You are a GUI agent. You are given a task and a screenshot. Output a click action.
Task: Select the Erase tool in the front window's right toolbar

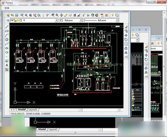click(126, 27)
